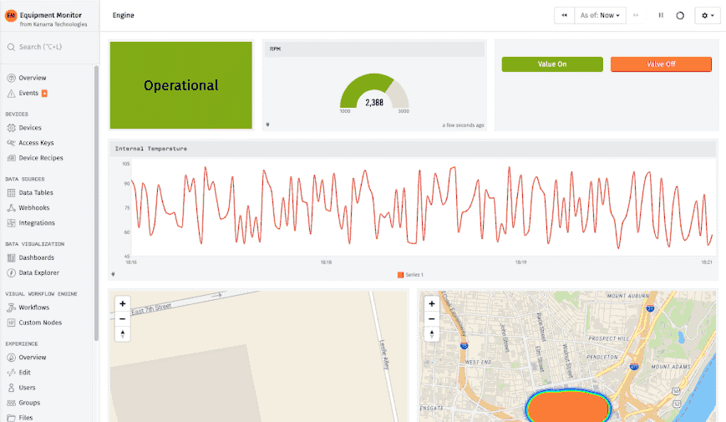Click the Access Keys key icon

coord(11,143)
